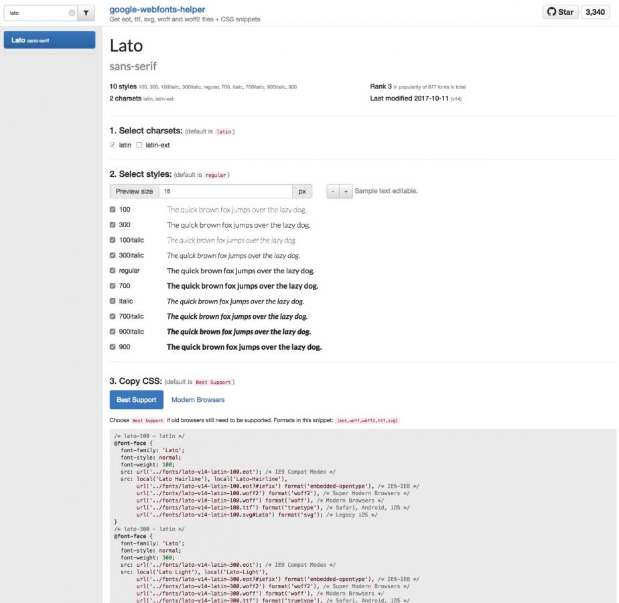Uncheck the 300 style checkbox
Screen dimensions: 619x603
click(113, 224)
